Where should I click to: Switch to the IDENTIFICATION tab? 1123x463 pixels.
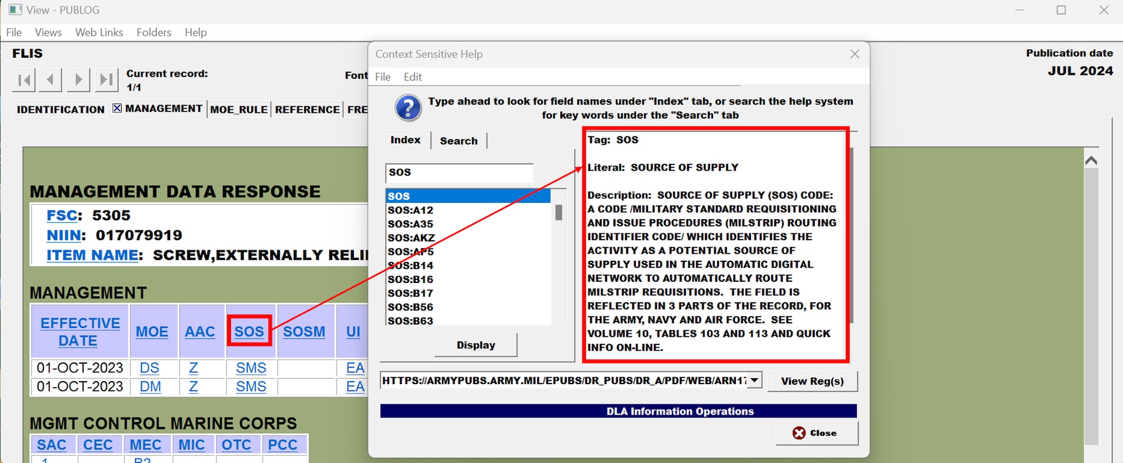pos(60,109)
